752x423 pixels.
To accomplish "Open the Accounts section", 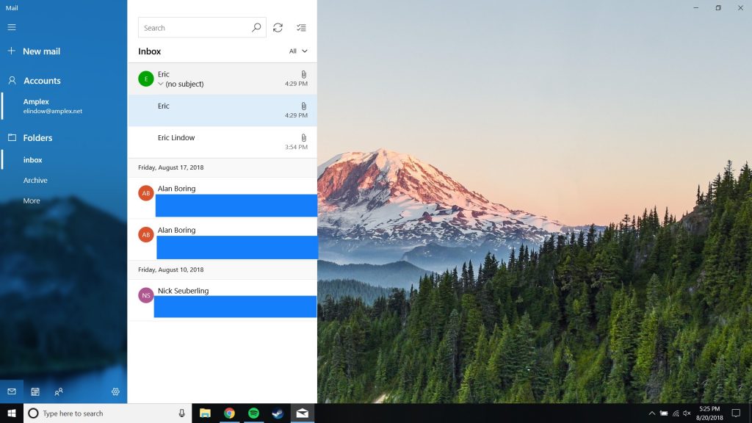I will coord(40,80).
